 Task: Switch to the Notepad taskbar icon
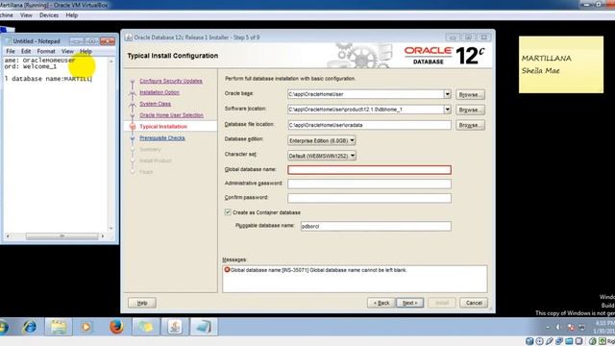point(204,327)
